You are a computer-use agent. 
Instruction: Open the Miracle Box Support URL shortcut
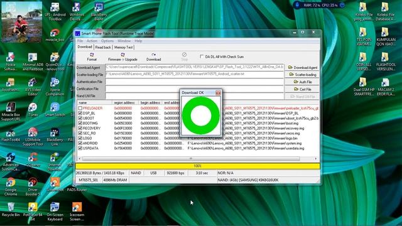click(11, 112)
